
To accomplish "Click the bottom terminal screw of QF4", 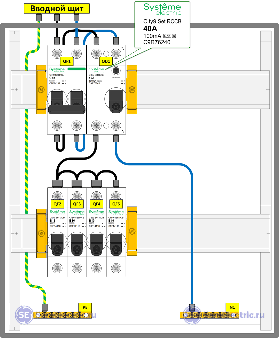I will coord(97,268).
